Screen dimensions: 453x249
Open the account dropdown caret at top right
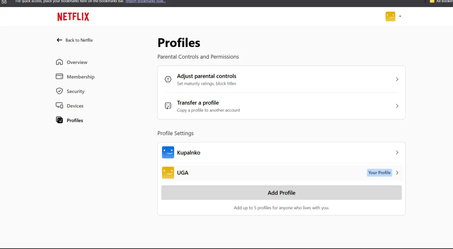pos(400,16)
